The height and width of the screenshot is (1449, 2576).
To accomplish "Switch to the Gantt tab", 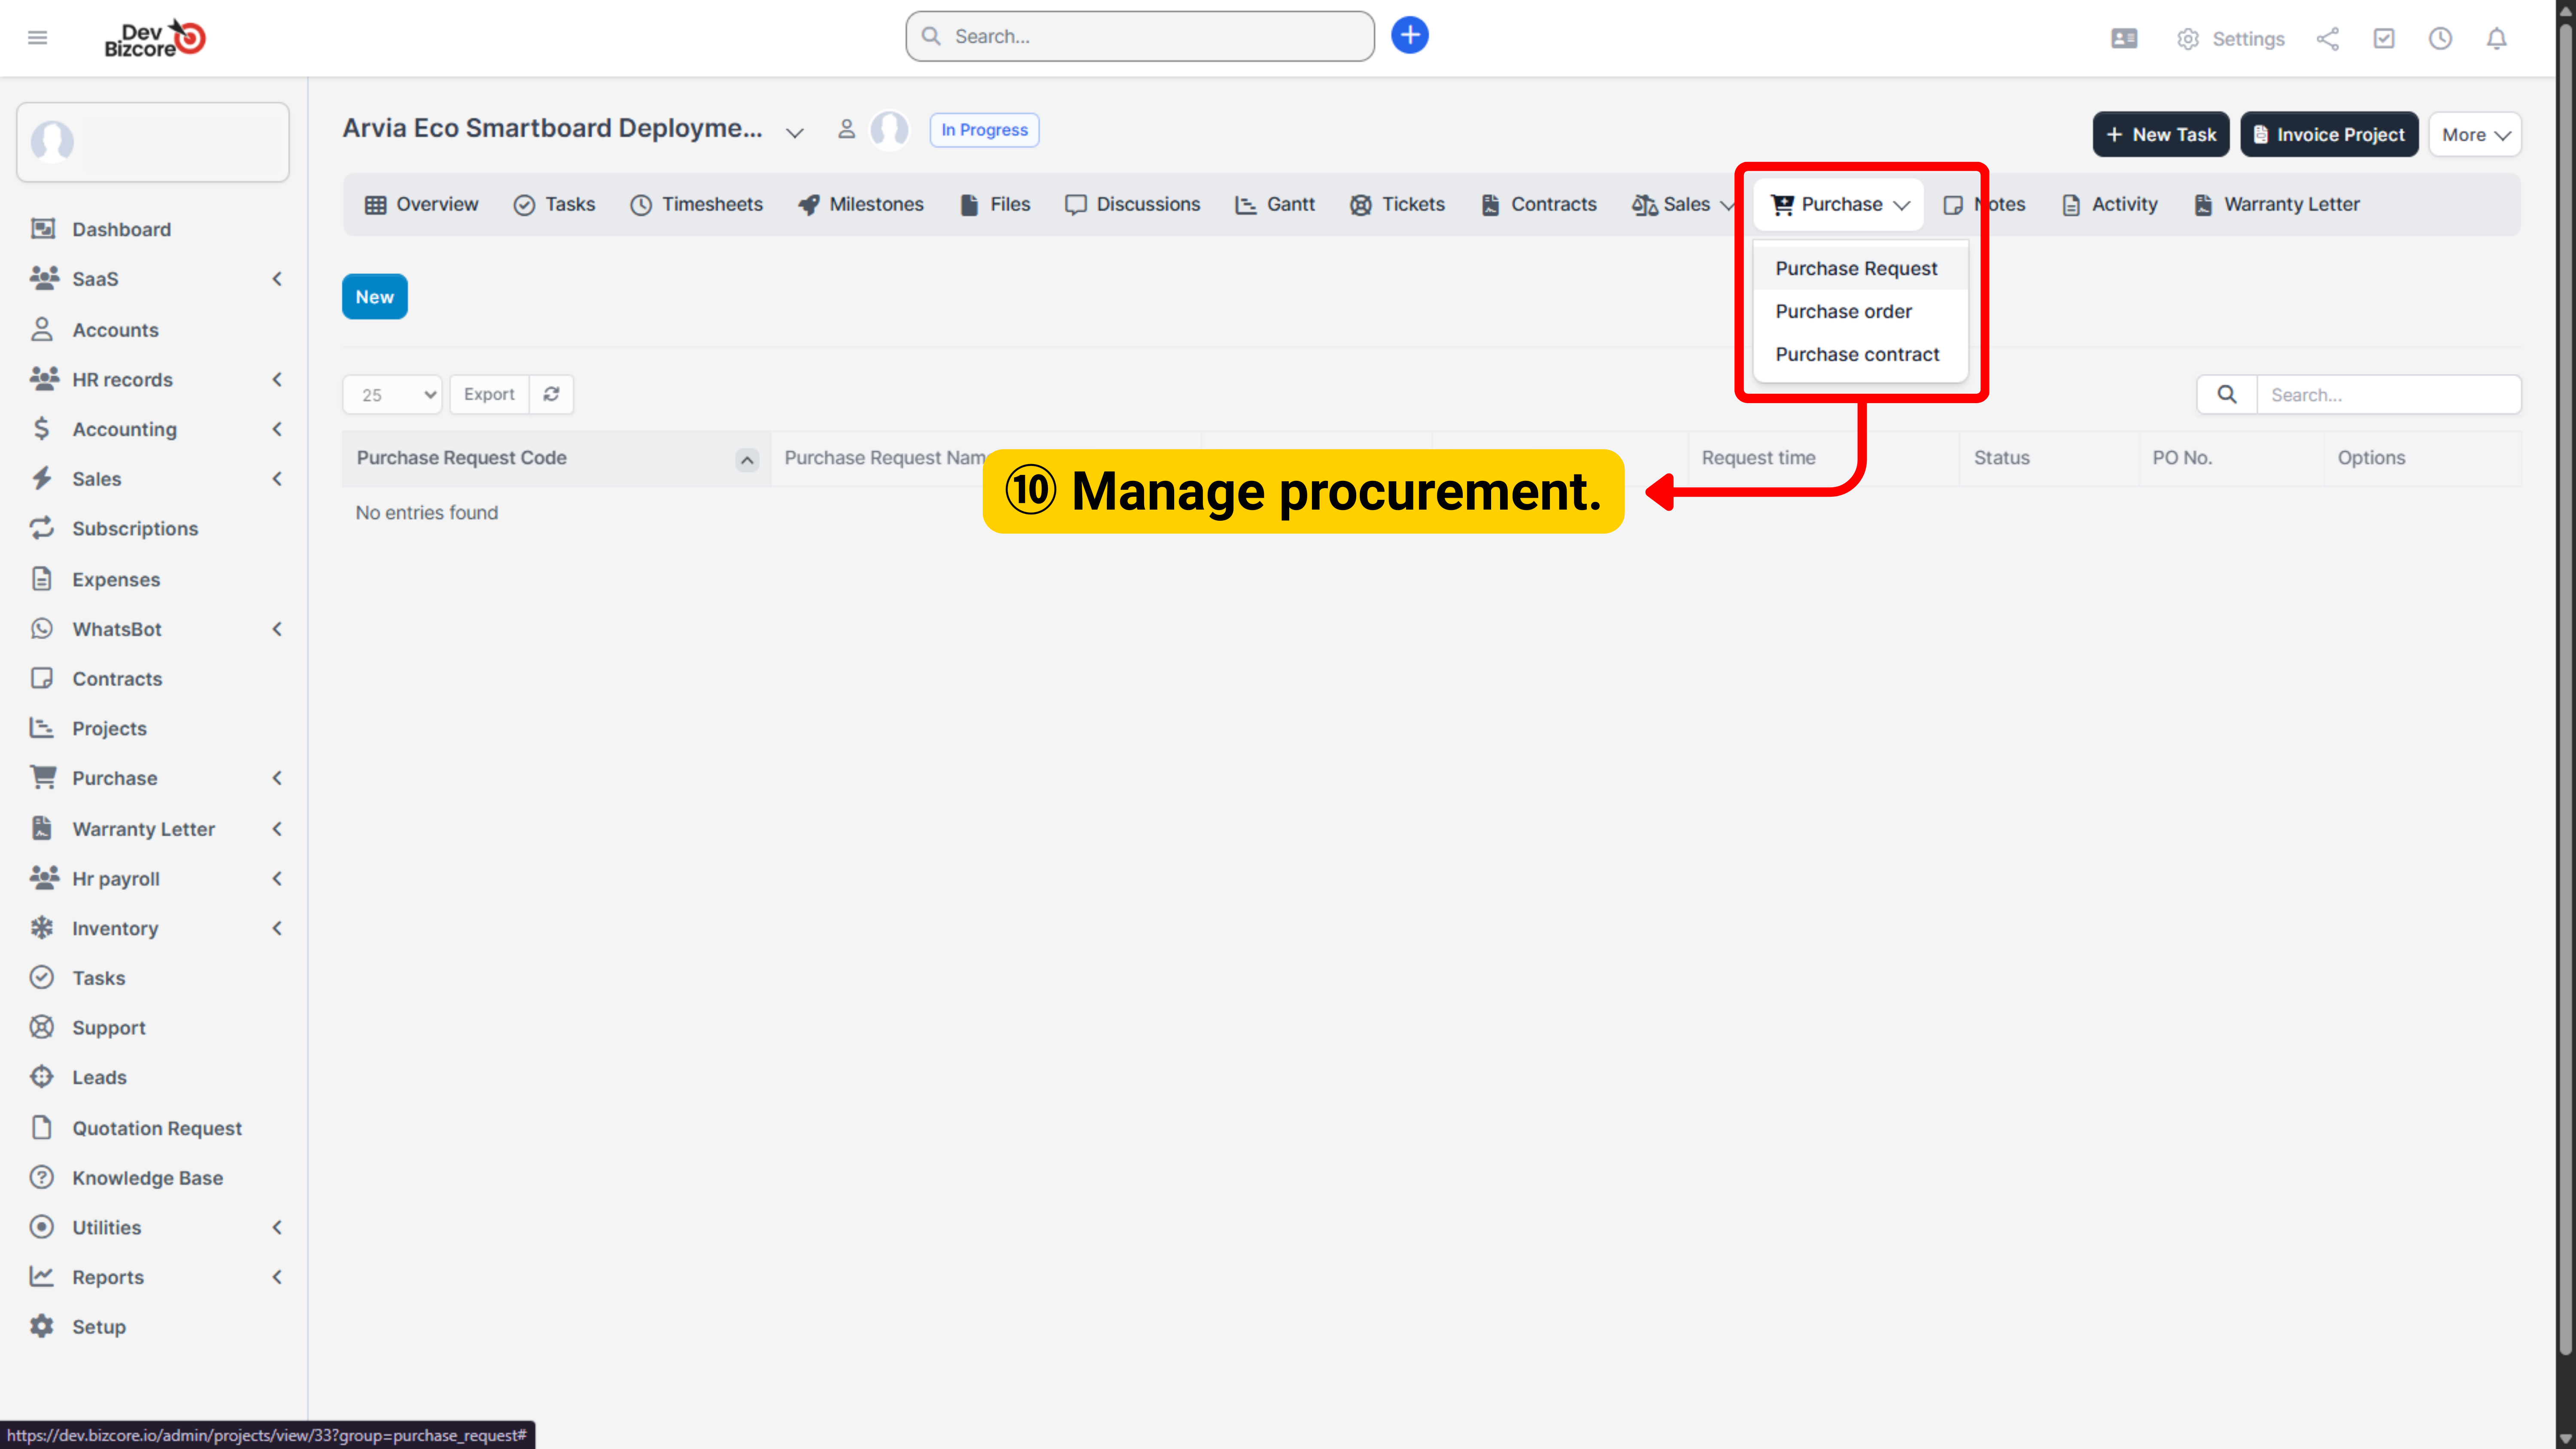I will 1275,204.
